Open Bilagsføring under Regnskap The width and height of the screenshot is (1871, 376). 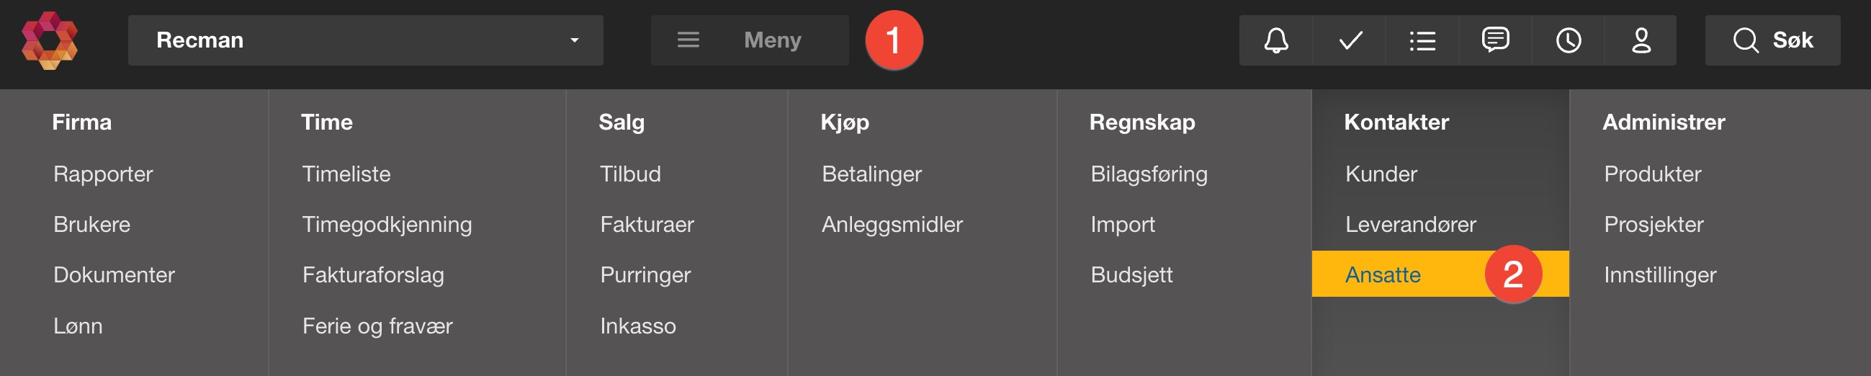coord(1149,174)
